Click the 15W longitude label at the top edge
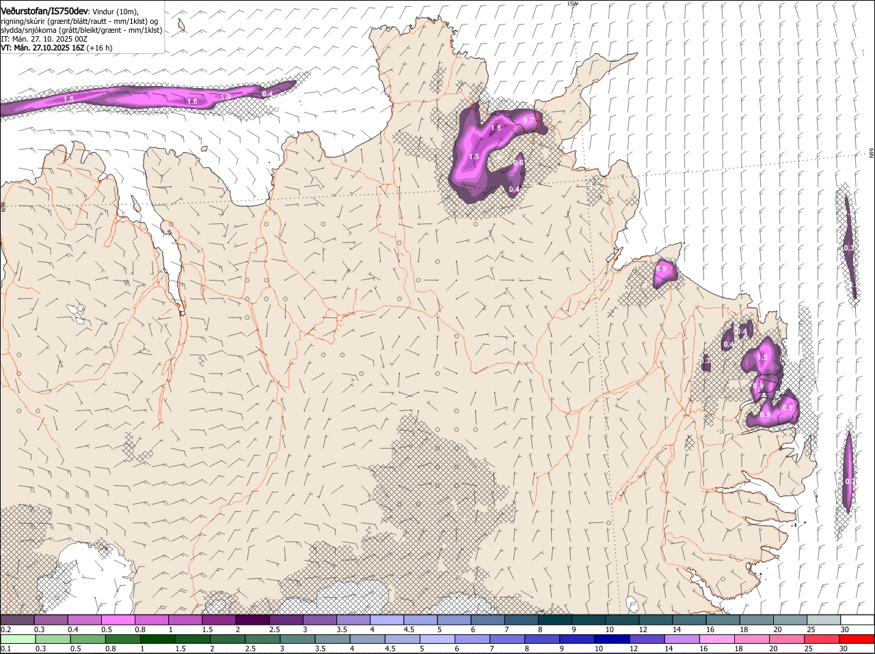This screenshot has width=875, height=654. pos(573,3)
